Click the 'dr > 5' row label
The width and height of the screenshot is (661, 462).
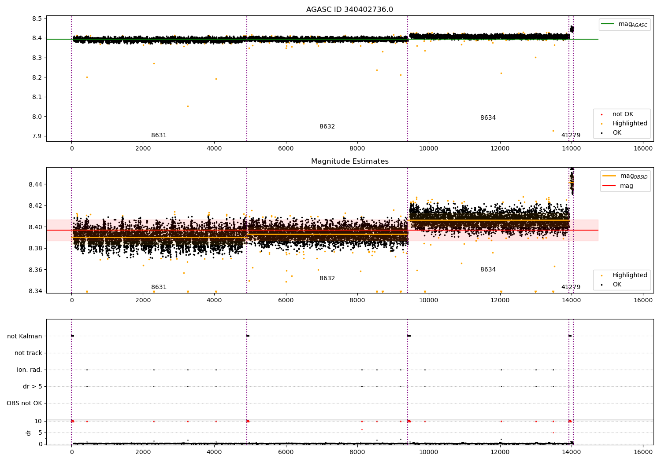click(x=33, y=386)
